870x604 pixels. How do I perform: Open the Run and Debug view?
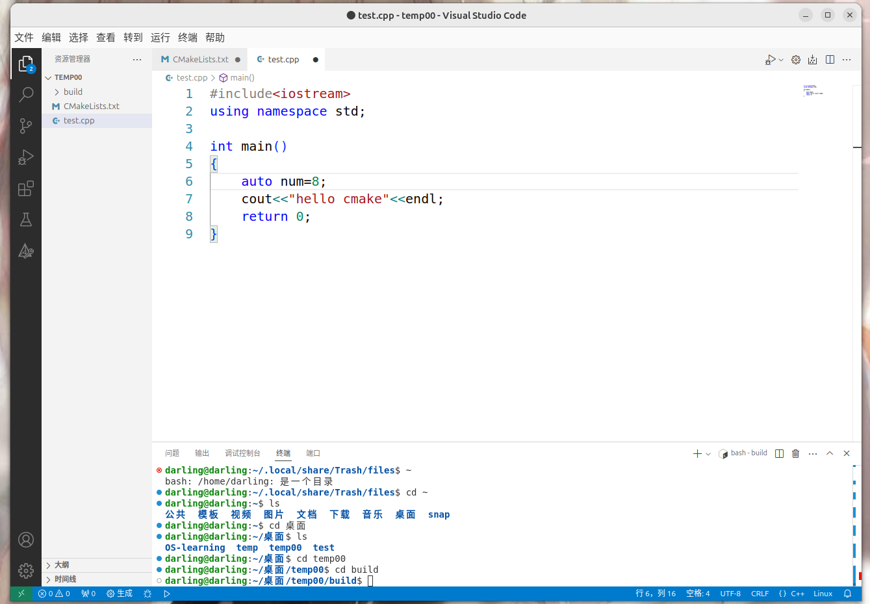tap(26, 157)
